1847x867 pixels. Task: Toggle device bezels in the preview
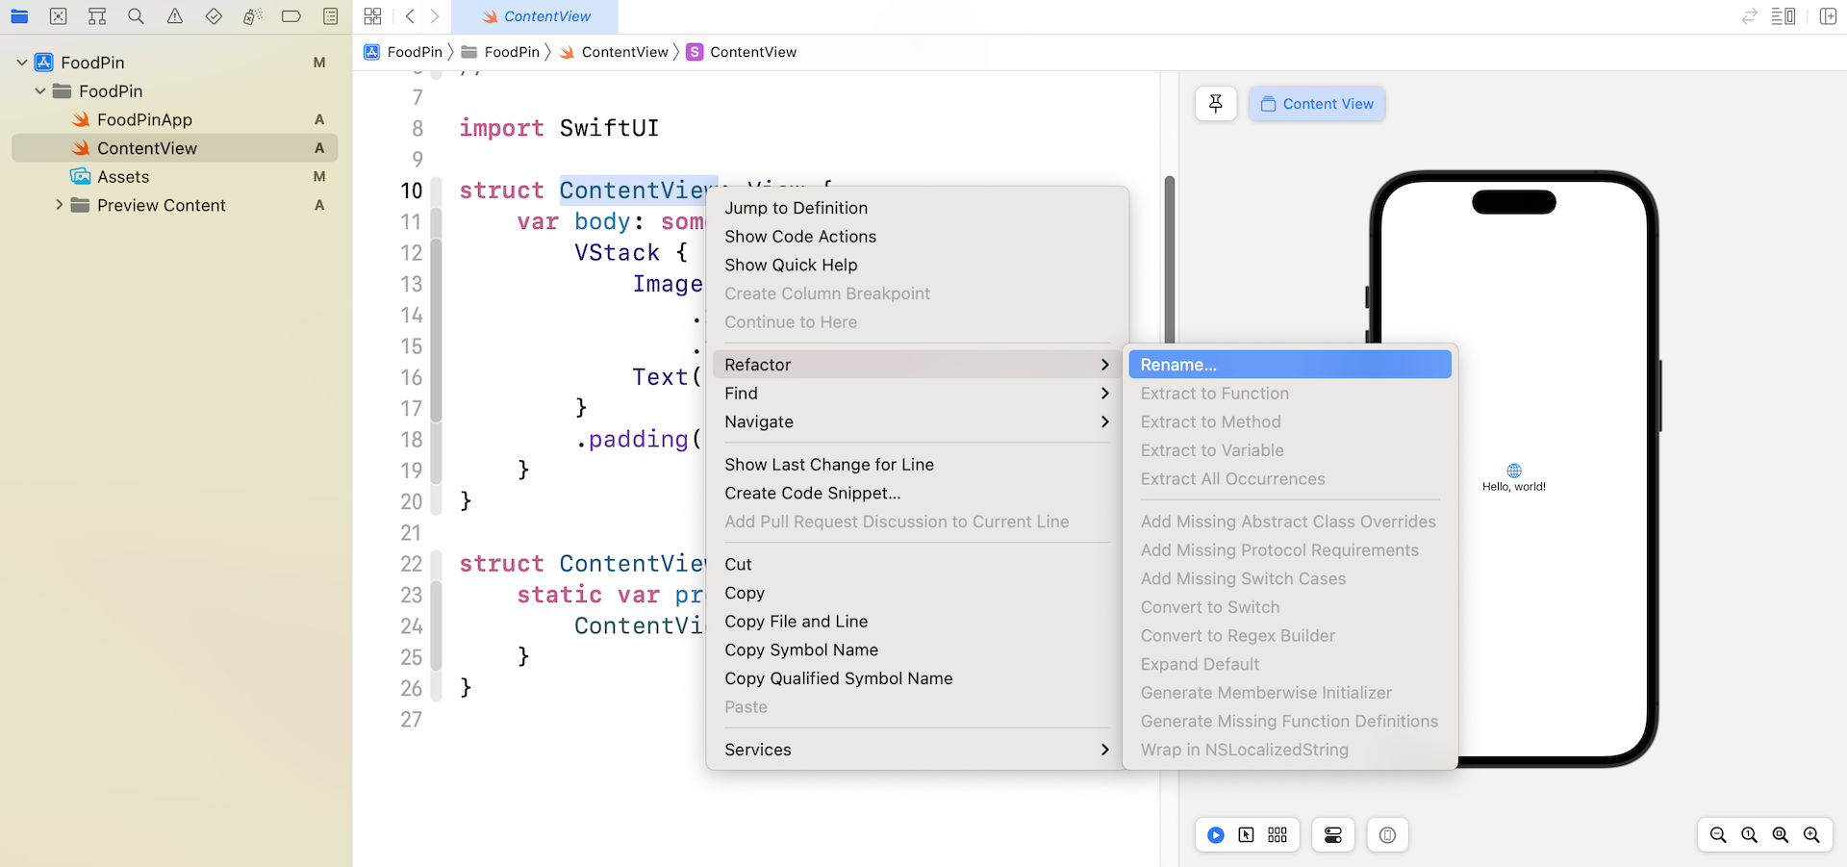1387,835
